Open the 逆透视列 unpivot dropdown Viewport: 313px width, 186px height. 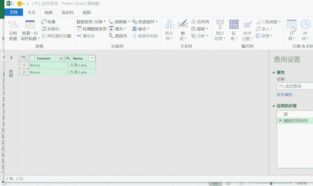tap(145, 22)
